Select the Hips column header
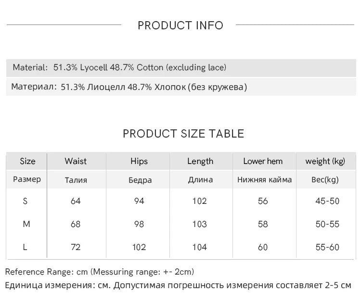The image size is (361, 303). tap(139, 161)
